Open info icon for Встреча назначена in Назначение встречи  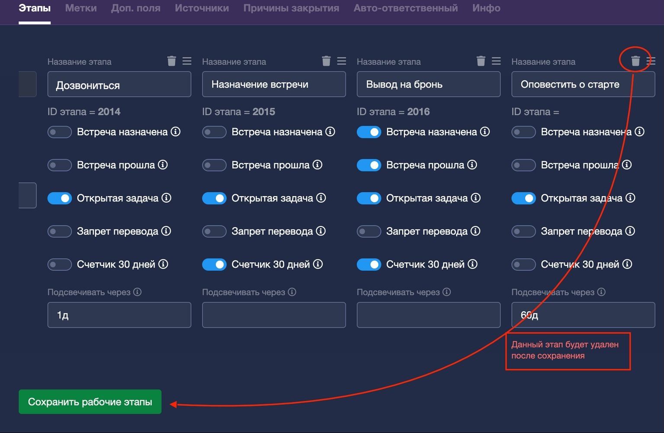[330, 132]
